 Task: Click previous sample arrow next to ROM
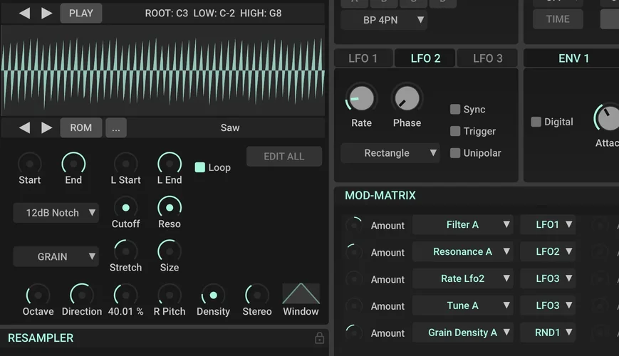pos(24,128)
